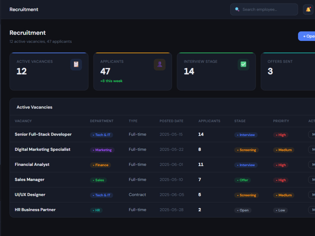Click the Applicants column header
Screen dimensions: 315x236
[209, 121]
